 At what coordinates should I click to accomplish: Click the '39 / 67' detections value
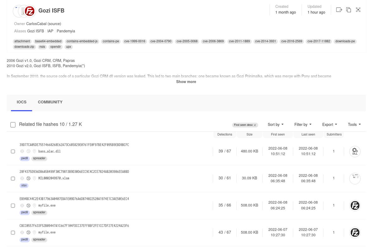[225, 151]
